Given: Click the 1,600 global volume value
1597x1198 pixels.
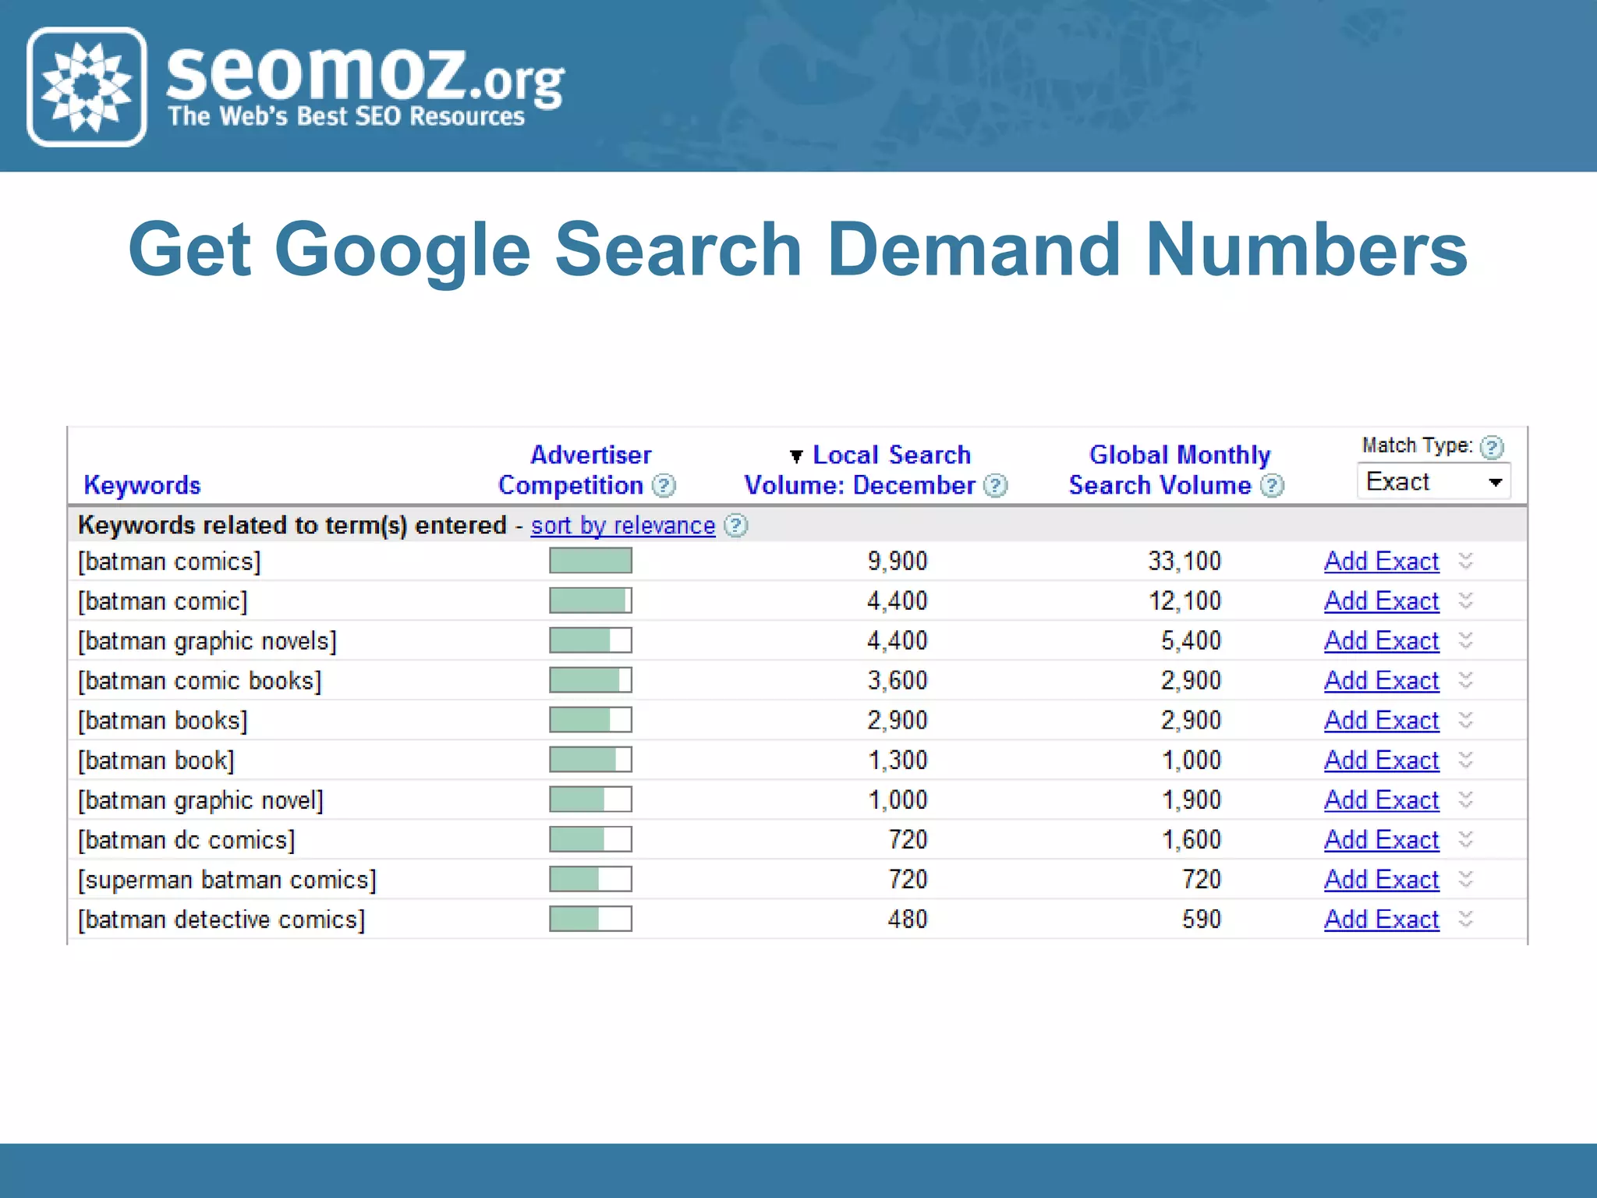Looking at the screenshot, I should (1191, 840).
